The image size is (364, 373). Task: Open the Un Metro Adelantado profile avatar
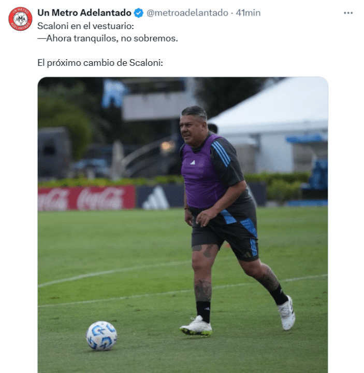(x=20, y=19)
